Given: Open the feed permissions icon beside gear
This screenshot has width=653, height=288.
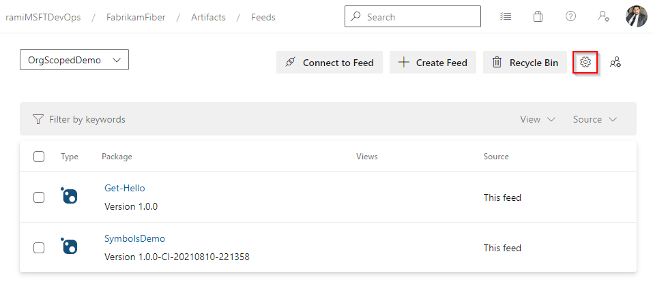Looking at the screenshot, I should [x=615, y=62].
